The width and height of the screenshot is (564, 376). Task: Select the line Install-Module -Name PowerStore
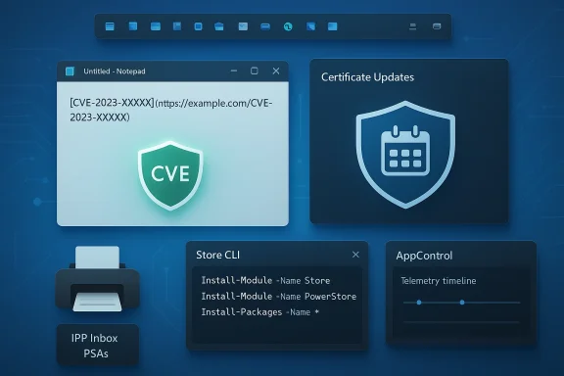click(279, 296)
